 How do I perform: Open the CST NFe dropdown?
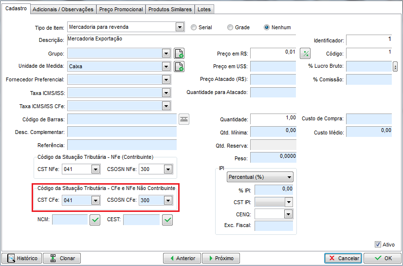95,170
